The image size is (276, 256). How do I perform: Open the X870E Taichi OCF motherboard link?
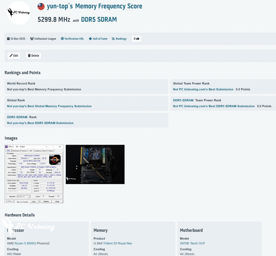192,243
